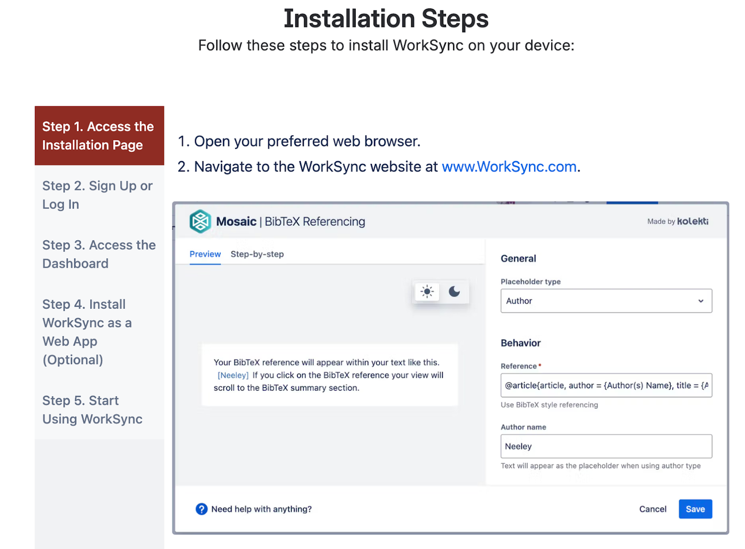Click the Mosaic hexagon logo icon
This screenshot has width=745, height=549.
click(200, 221)
